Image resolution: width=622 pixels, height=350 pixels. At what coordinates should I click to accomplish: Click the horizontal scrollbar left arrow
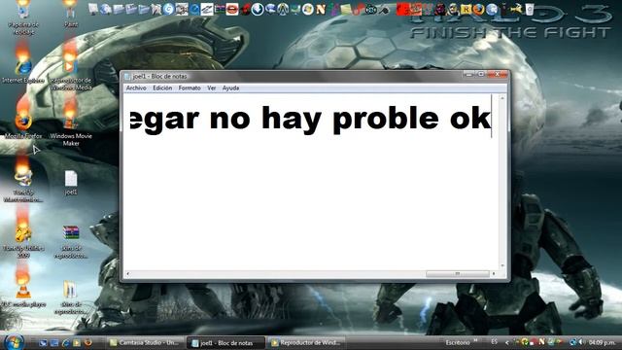(x=127, y=274)
